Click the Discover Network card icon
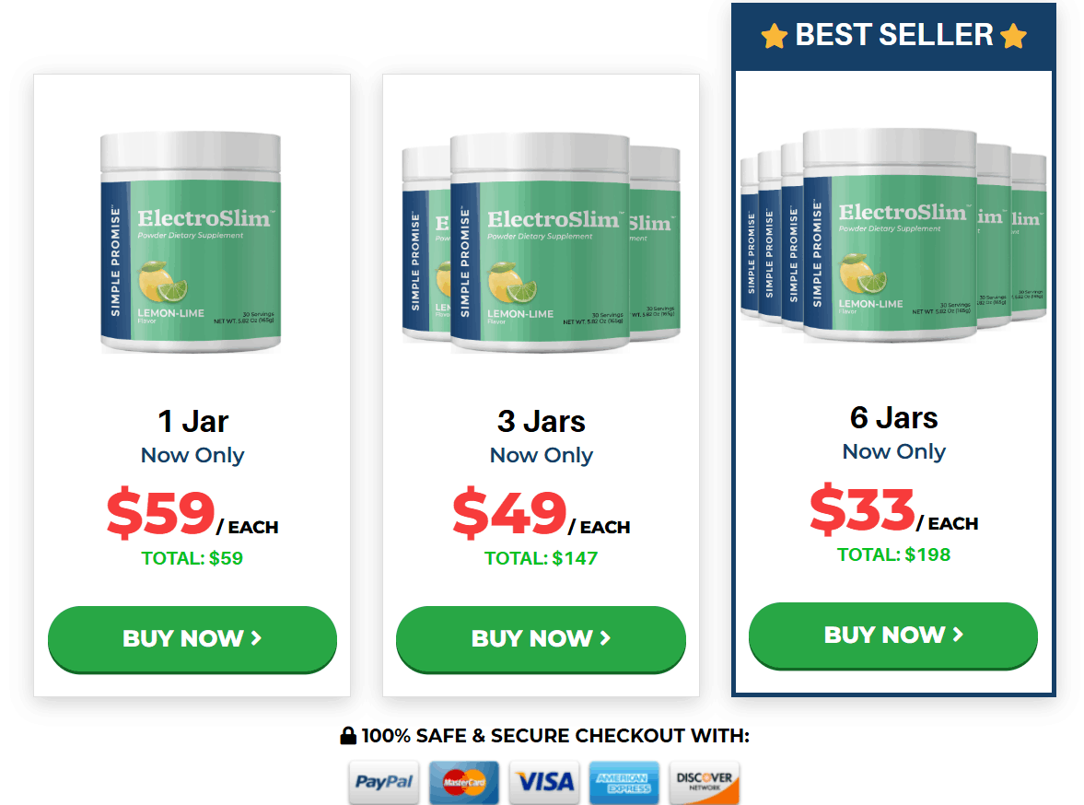 pyautogui.click(x=705, y=782)
